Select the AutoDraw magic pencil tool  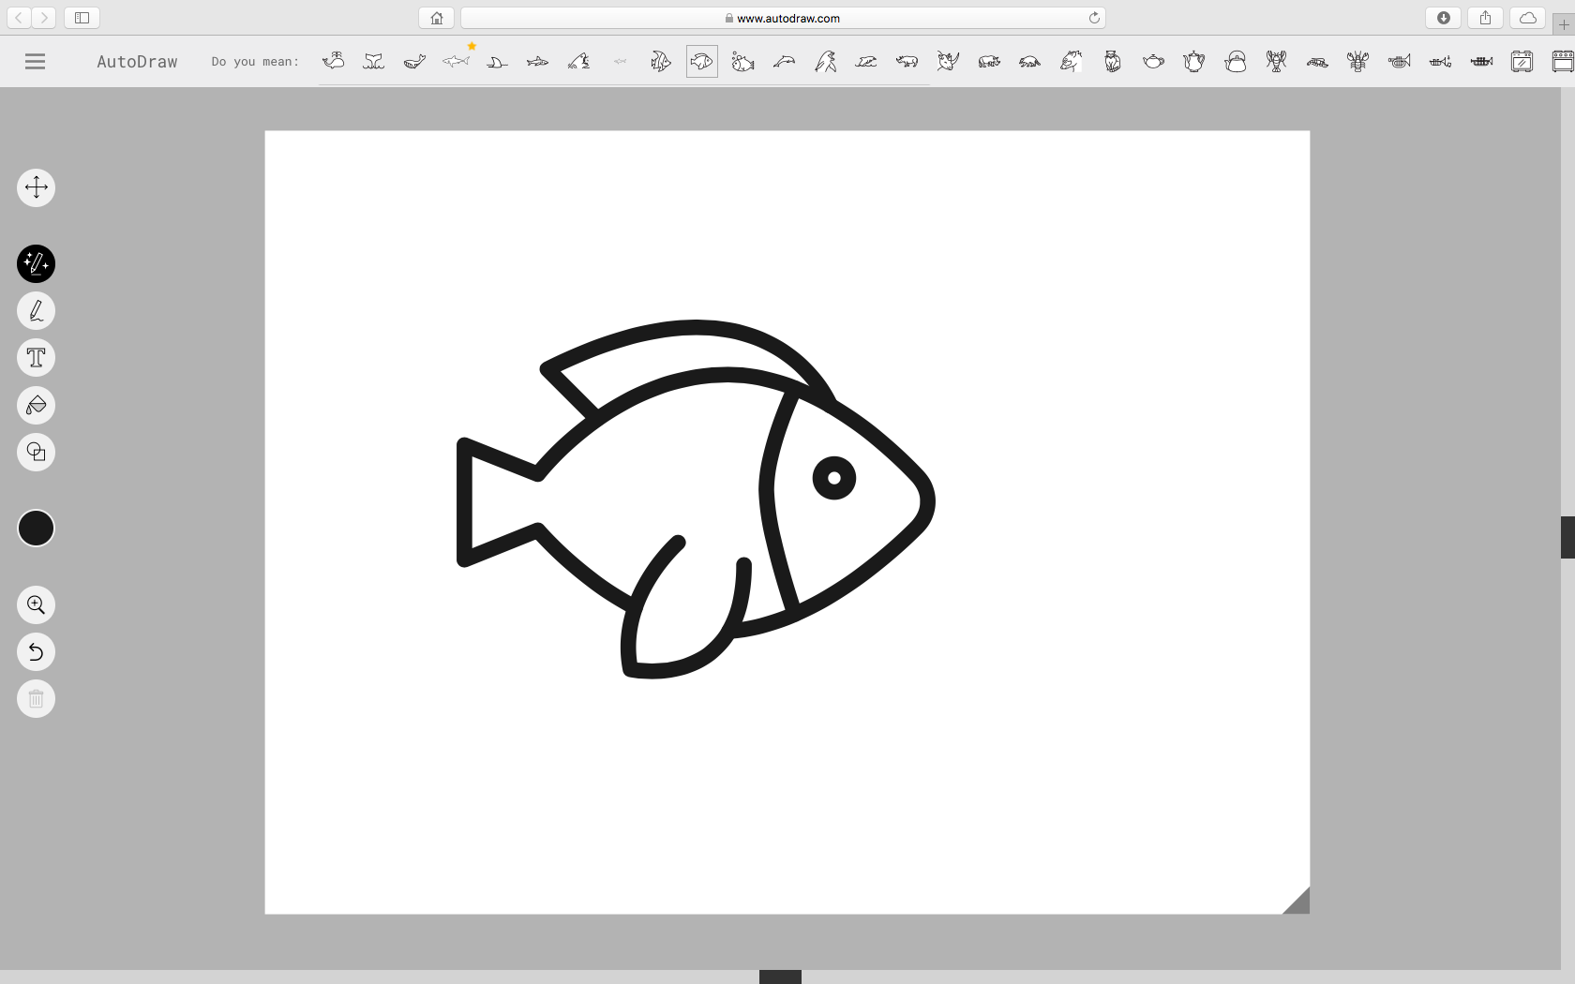tap(36, 263)
